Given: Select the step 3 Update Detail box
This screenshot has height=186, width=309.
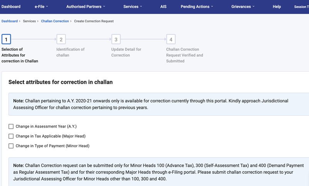Looking at the screenshot, I should click(x=116, y=39).
